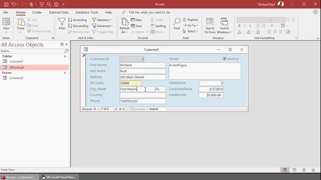
Task: Click the form record selector pencil
Action: point(84,55)
